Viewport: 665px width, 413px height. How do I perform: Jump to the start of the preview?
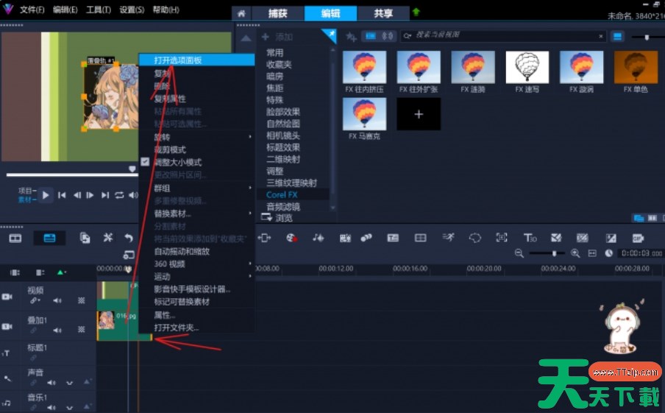[x=62, y=195]
